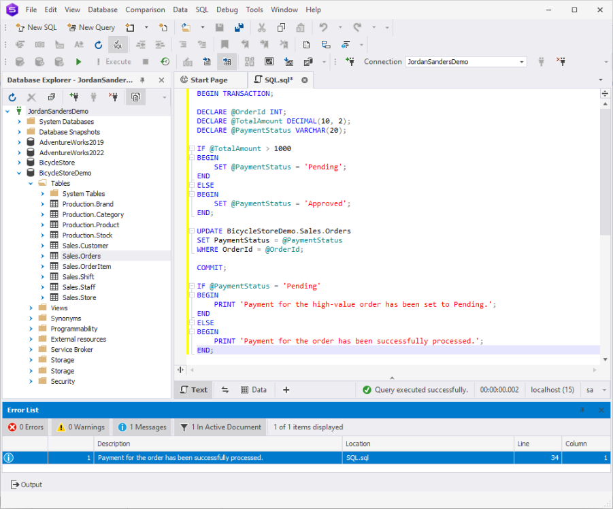Screen dimensions: 613x509
Task: Toggle the 1 Messages filter
Action: [x=142, y=427]
